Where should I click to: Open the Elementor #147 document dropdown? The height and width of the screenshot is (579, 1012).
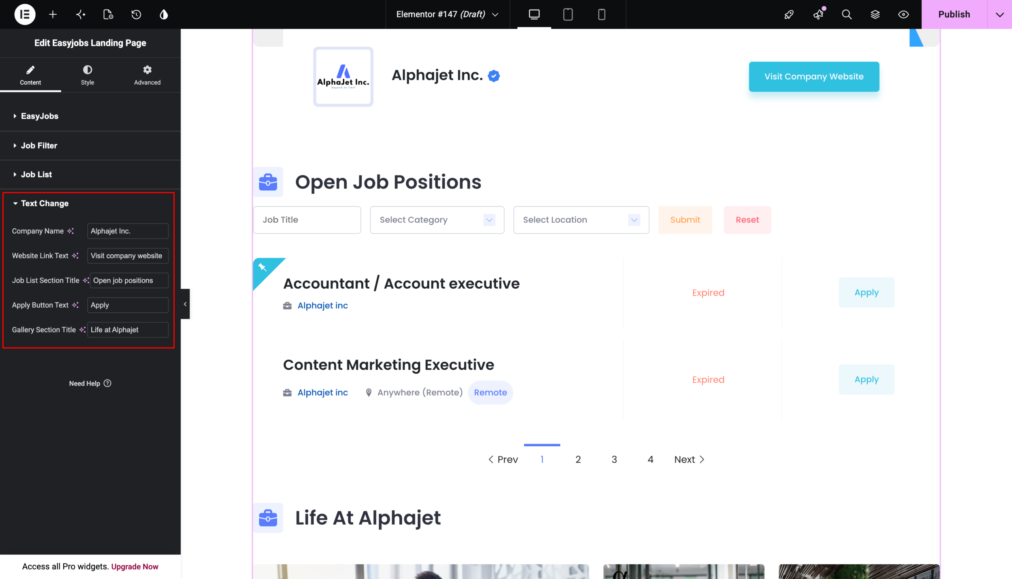[x=447, y=14]
